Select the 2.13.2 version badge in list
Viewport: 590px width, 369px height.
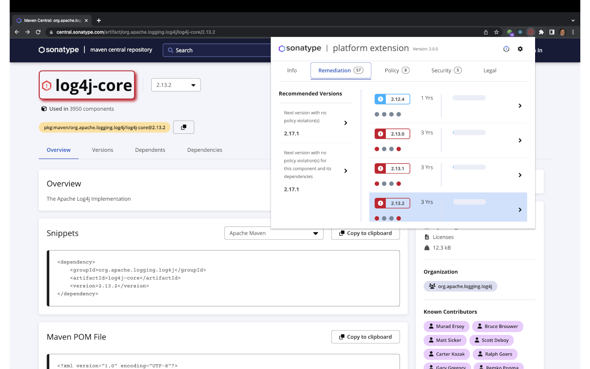tap(392, 203)
